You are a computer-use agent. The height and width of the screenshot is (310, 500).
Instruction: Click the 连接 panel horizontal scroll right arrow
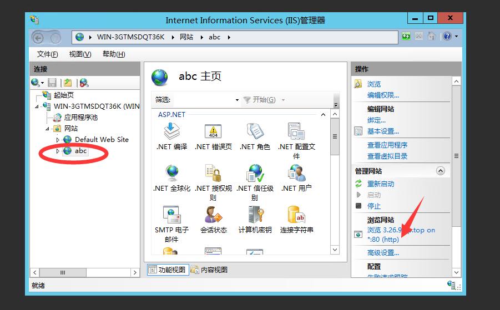point(135,273)
